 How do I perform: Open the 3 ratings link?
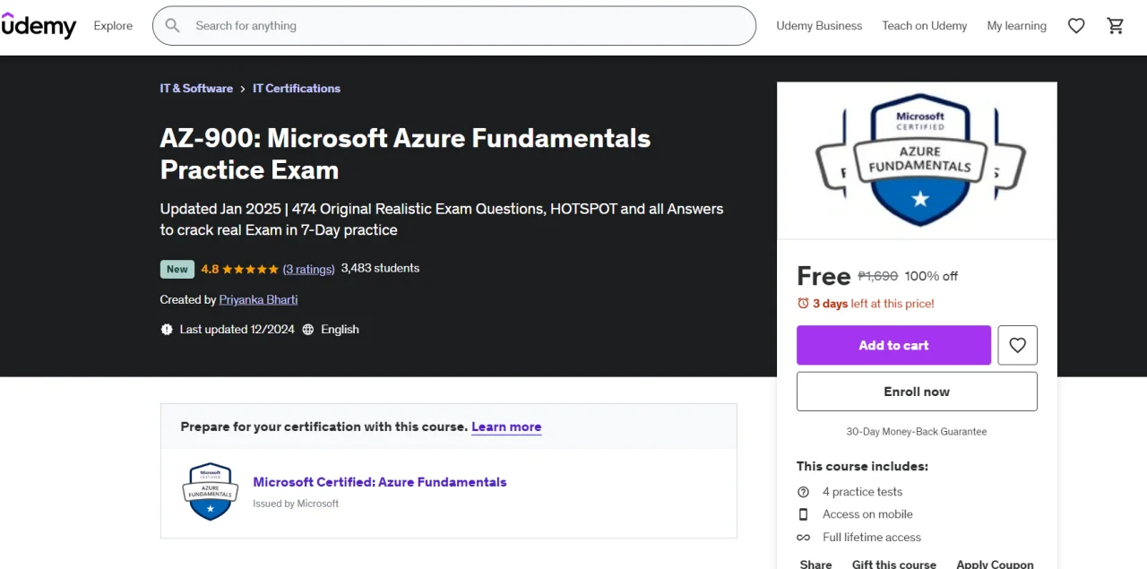pos(309,269)
